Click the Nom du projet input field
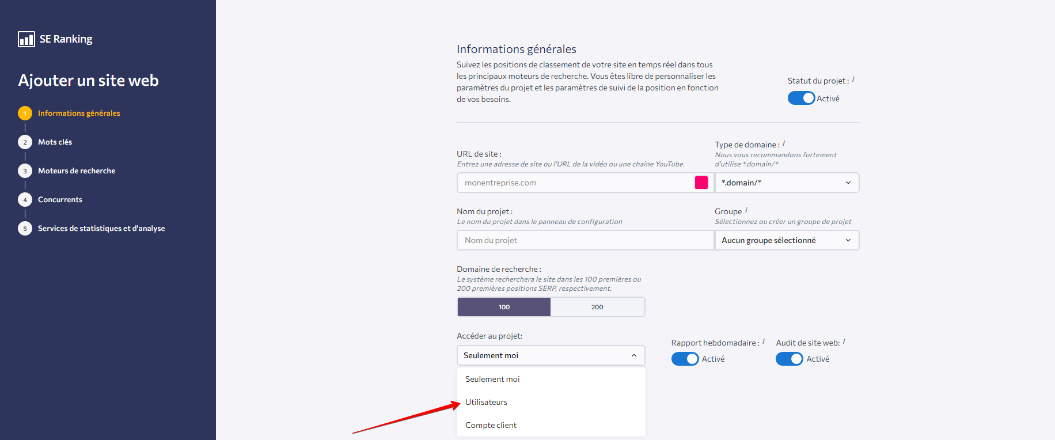Screen dimensions: 1055x440 coord(585,240)
